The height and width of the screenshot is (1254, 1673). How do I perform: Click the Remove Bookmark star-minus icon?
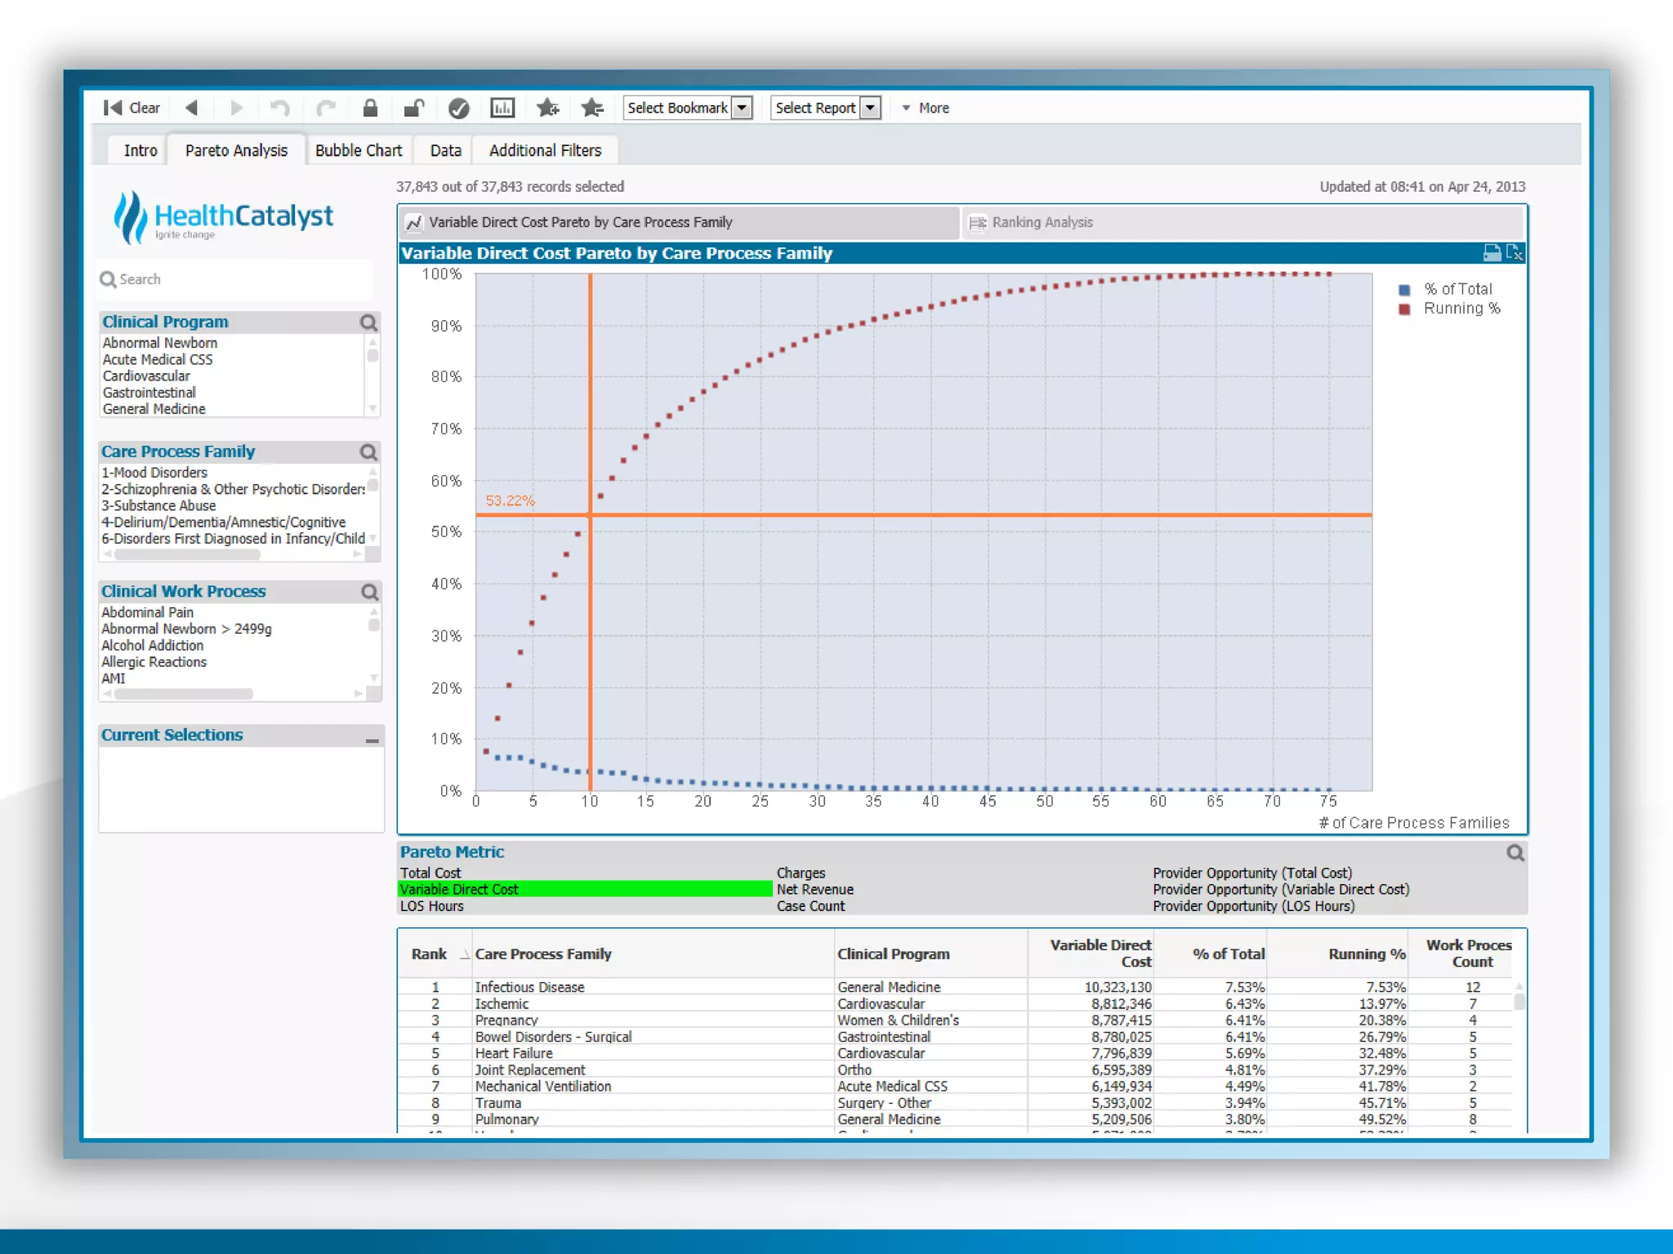point(591,108)
